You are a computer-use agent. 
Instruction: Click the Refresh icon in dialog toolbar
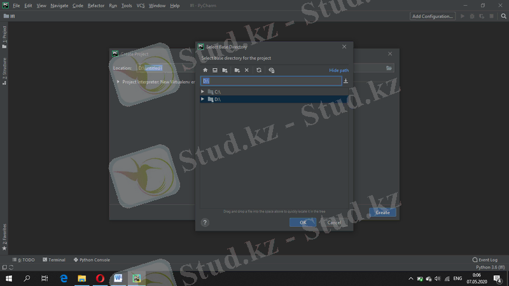[259, 70]
